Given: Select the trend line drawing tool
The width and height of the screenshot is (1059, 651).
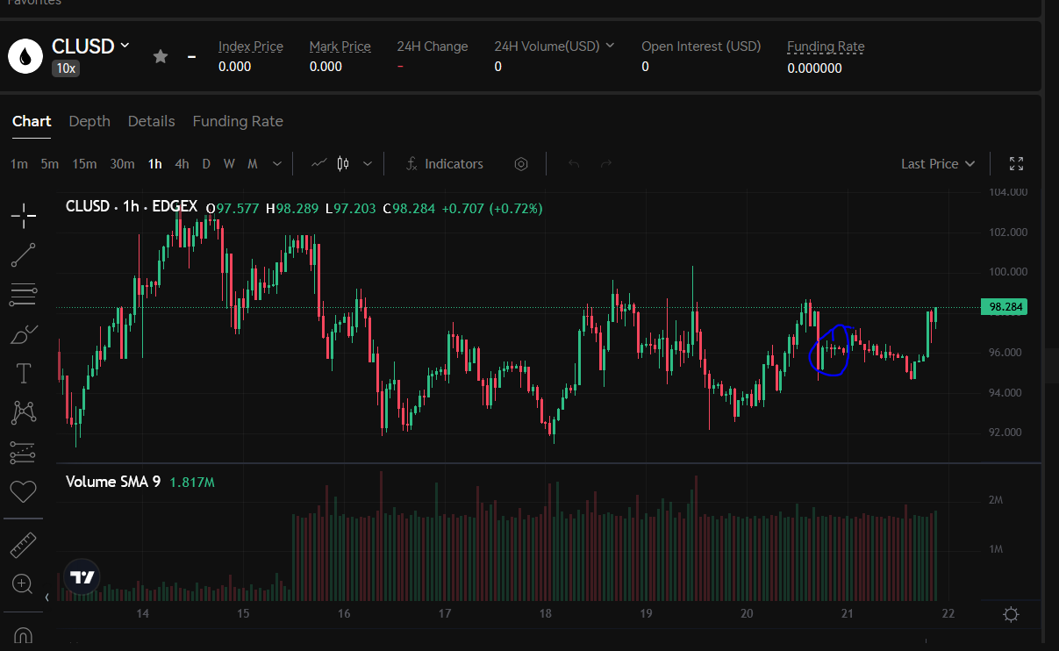Looking at the screenshot, I should (24, 255).
